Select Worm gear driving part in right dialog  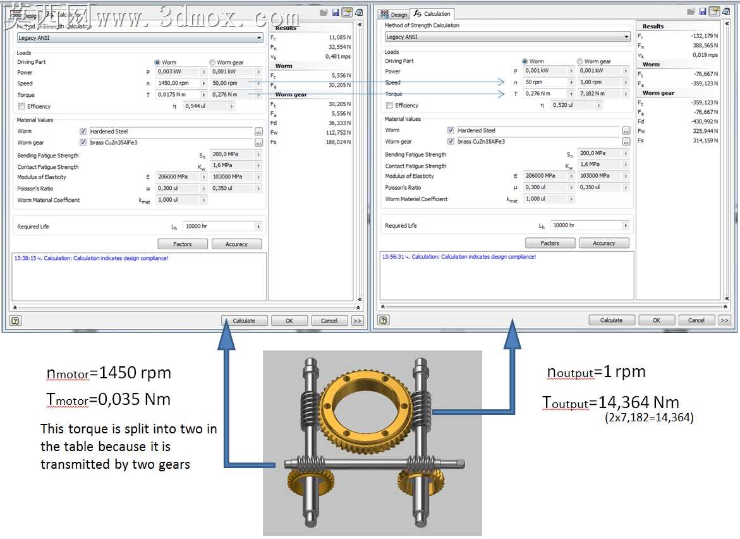pos(579,61)
